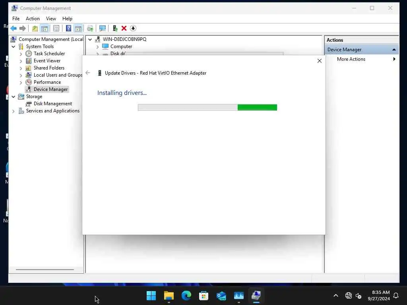Viewport: 407px width, 305px height.
Task: Click the grey Forward arrow in toolbar
Action: pos(23,28)
